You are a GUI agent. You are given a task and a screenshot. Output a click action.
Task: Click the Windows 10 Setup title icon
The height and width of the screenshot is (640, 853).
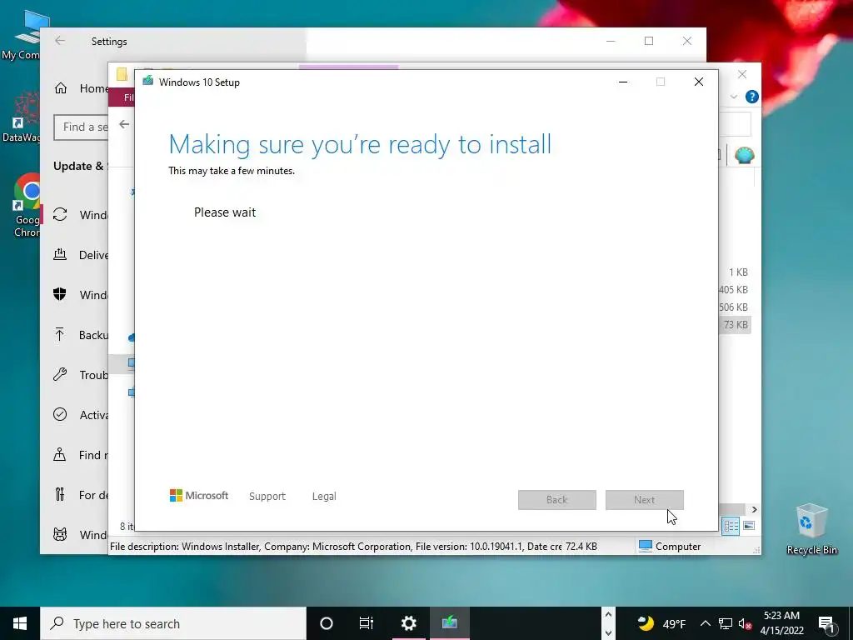point(148,81)
